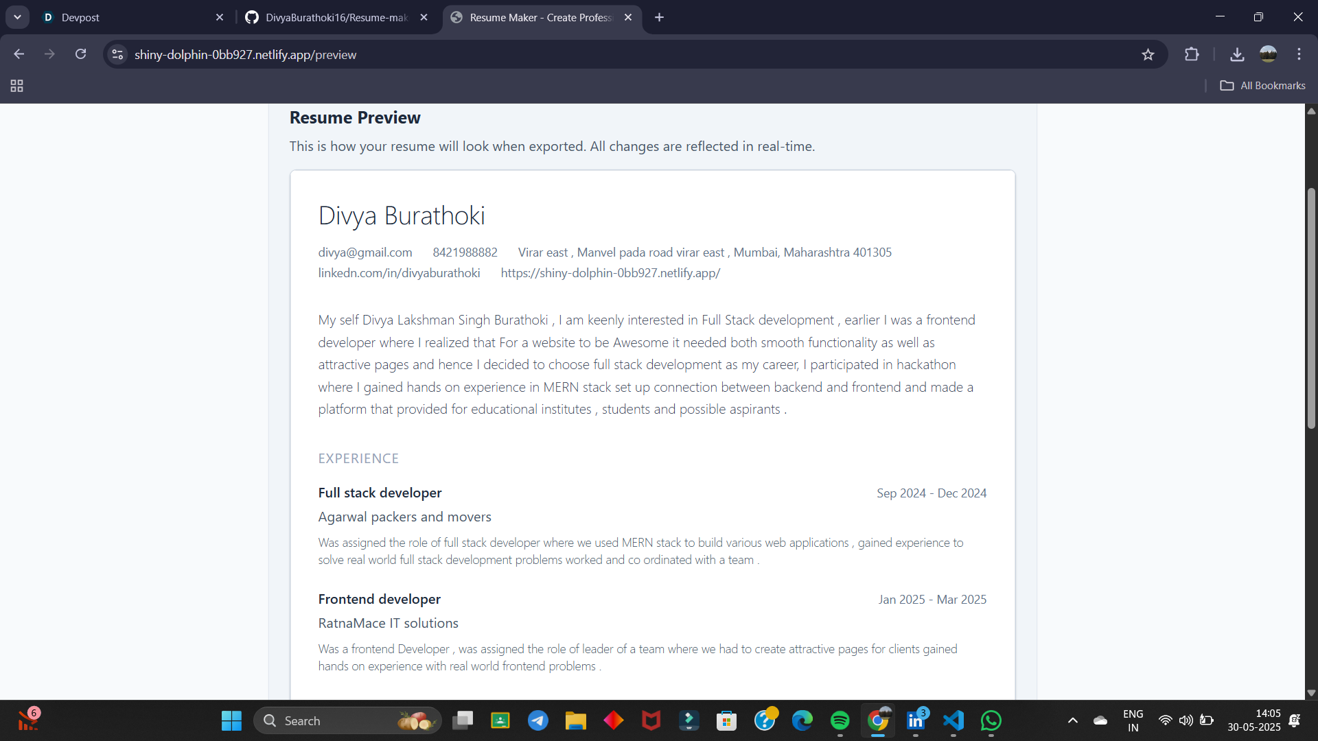This screenshot has width=1318, height=741.
Task: Expand the tab search dropdown arrow
Action: point(17,17)
